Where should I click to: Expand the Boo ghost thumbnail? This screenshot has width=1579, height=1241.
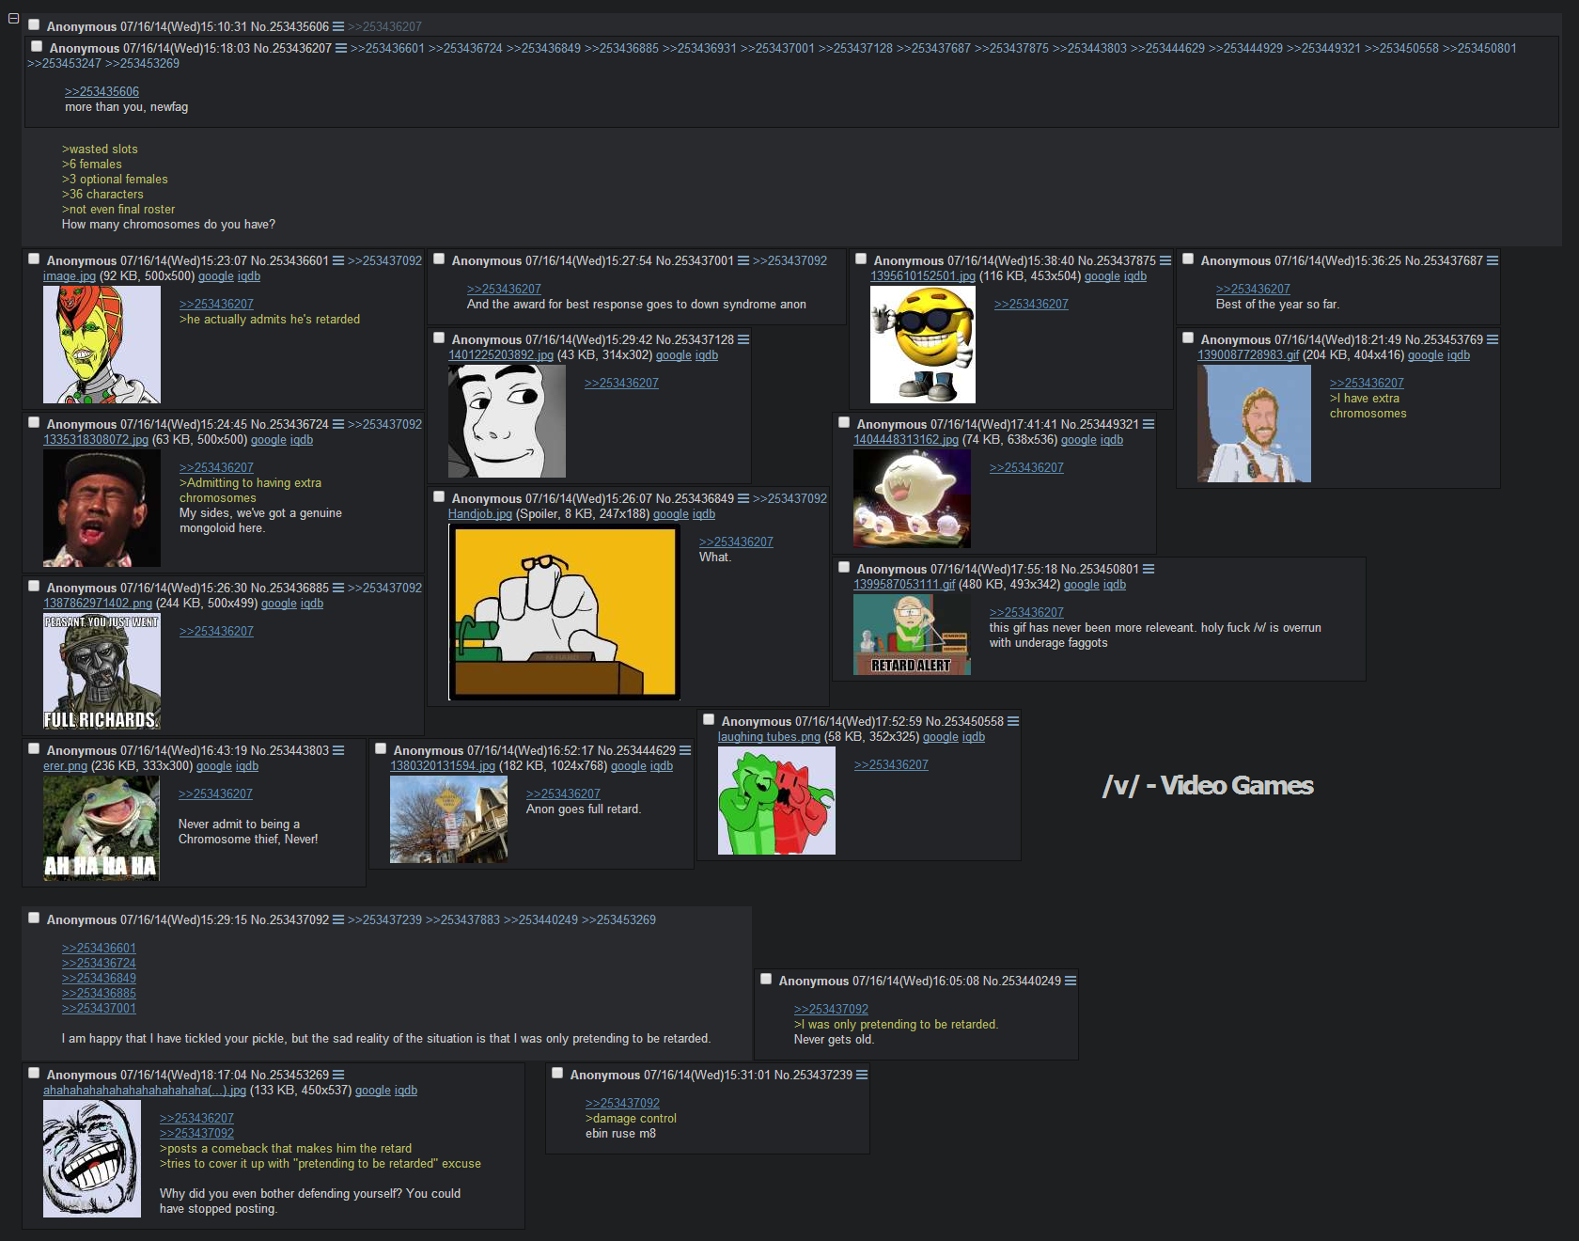click(x=912, y=498)
